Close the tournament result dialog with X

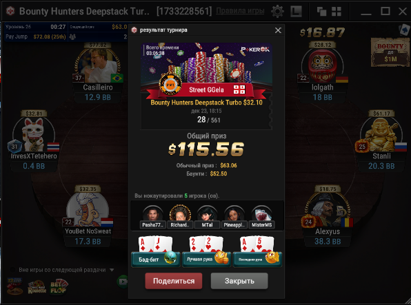tap(278, 30)
